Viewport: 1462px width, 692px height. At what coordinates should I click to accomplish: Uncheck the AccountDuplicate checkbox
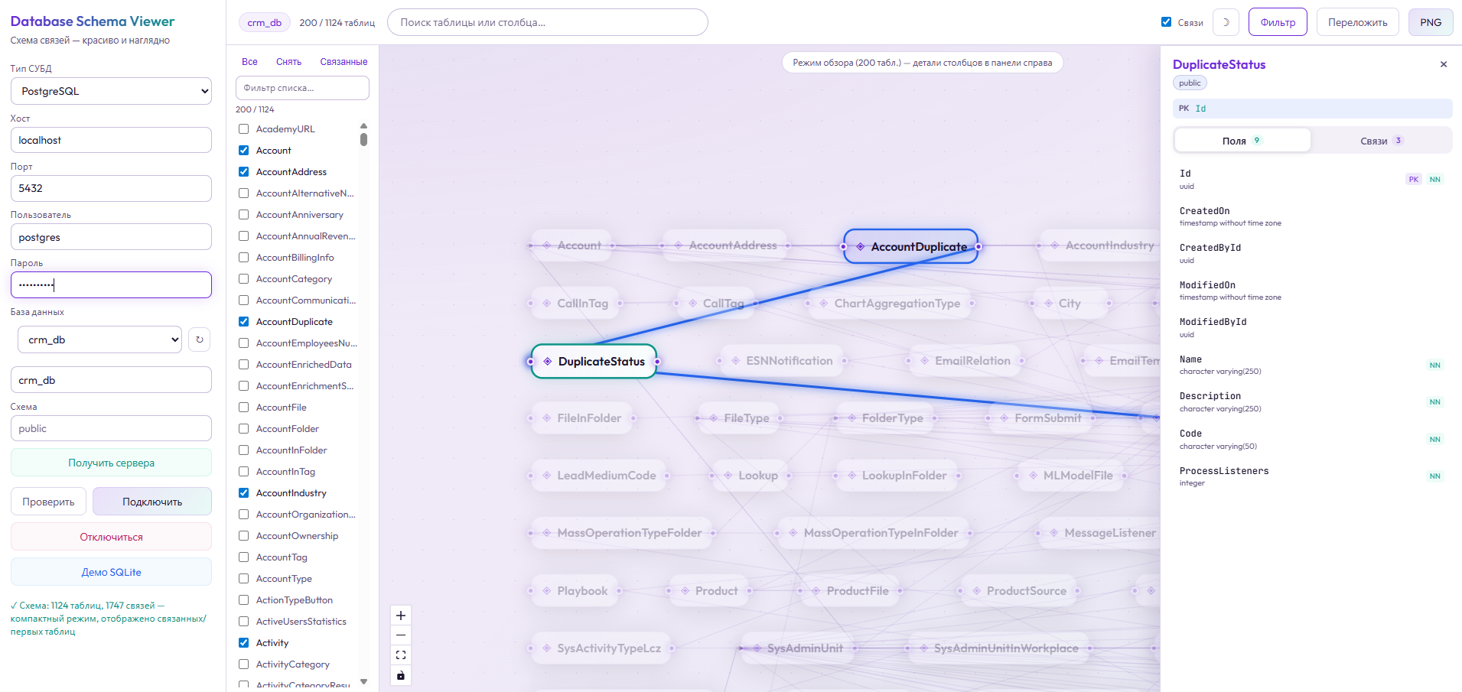coord(243,322)
